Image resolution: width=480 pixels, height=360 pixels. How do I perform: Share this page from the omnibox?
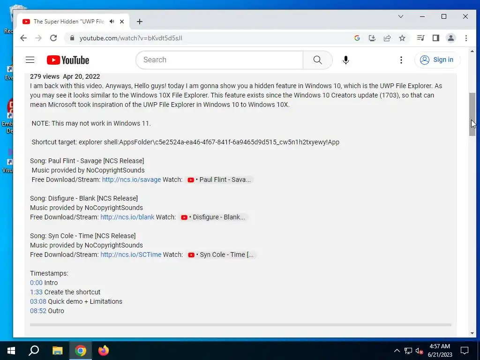[387, 38]
